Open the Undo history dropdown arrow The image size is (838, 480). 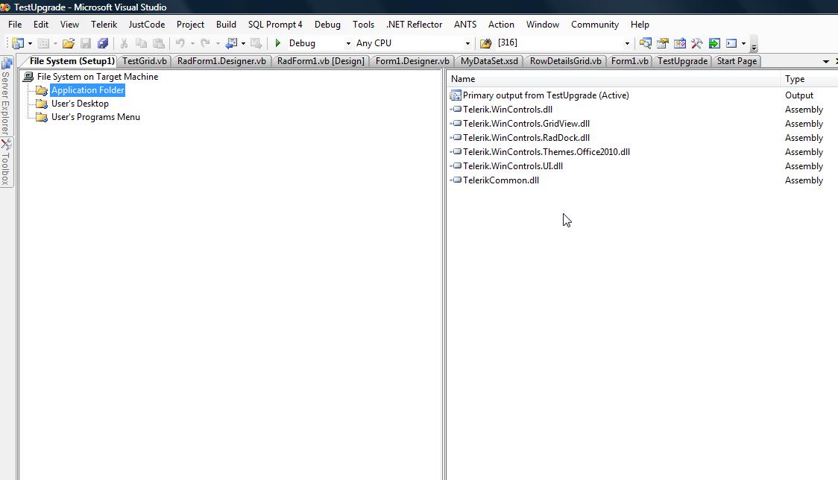192,43
